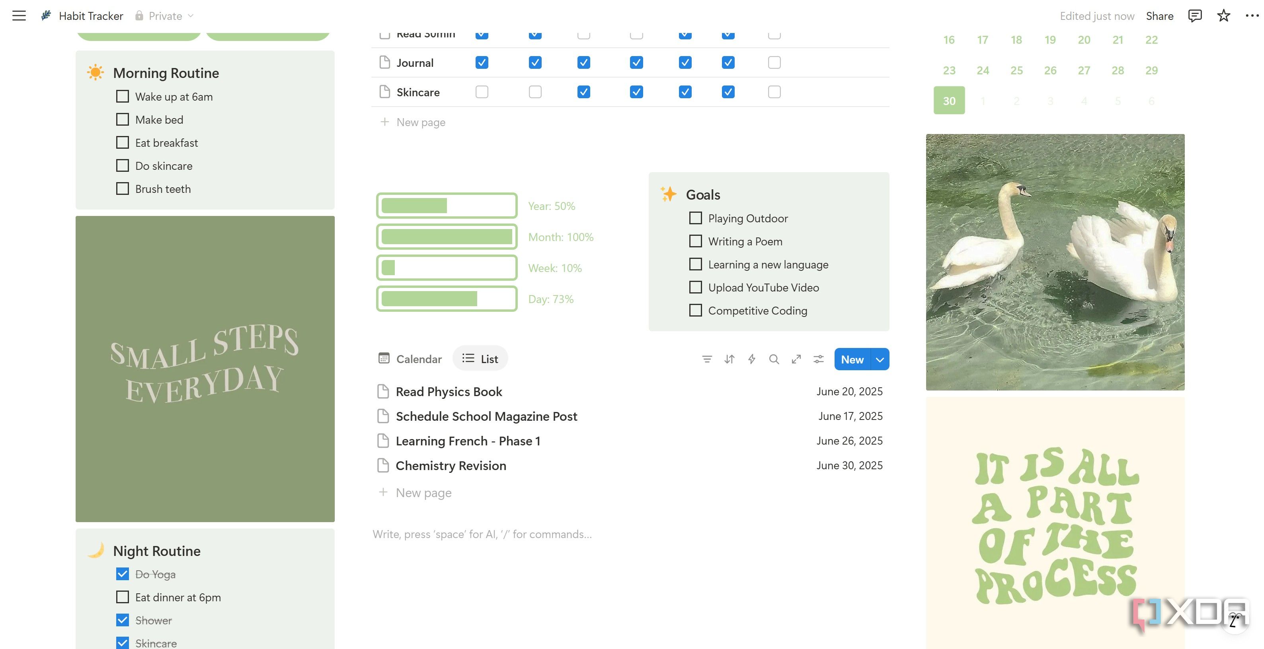Click the Share button

point(1159,16)
